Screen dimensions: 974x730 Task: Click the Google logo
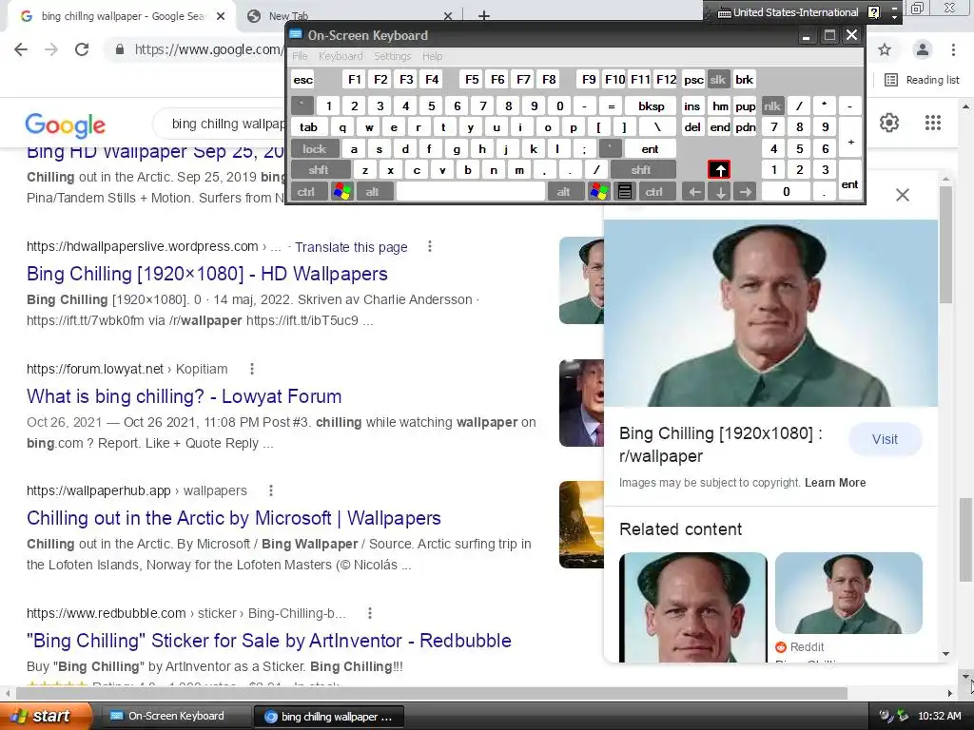click(x=66, y=125)
